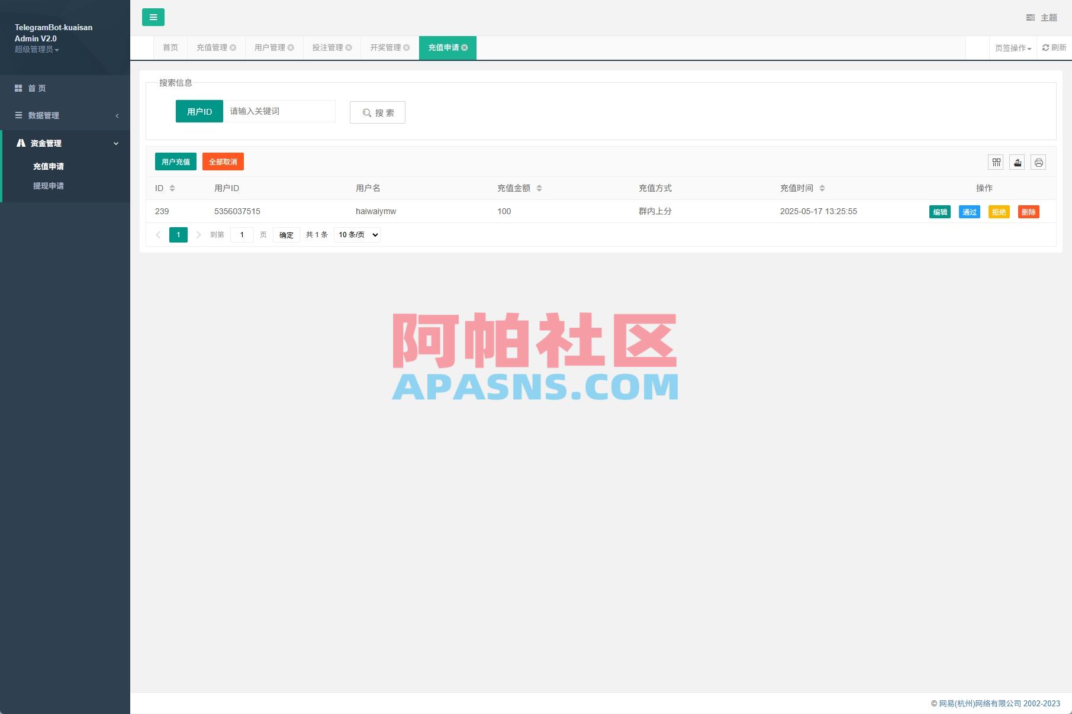This screenshot has width=1072, height=714.
Task: Click the export data icon in table toolbar
Action: click(1018, 162)
